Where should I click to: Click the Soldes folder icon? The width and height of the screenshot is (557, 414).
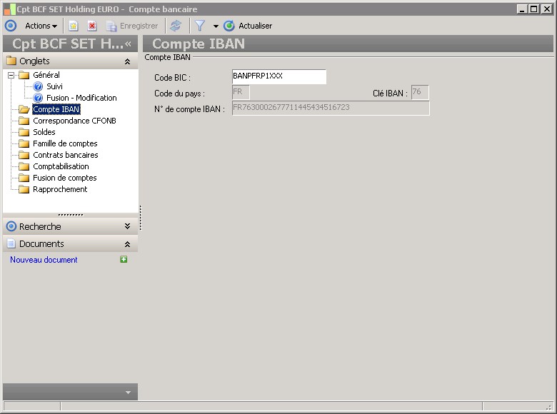(x=24, y=132)
